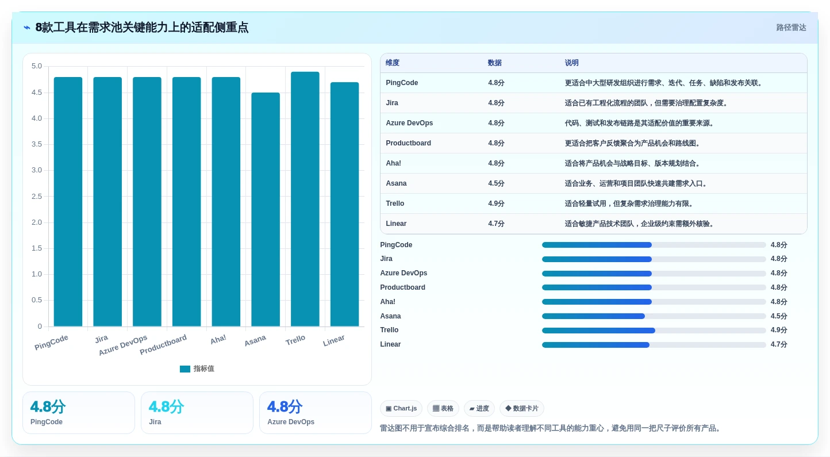Click the Jira progress bar
The height and width of the screenshot is (457, 830).
pos(654,259)
